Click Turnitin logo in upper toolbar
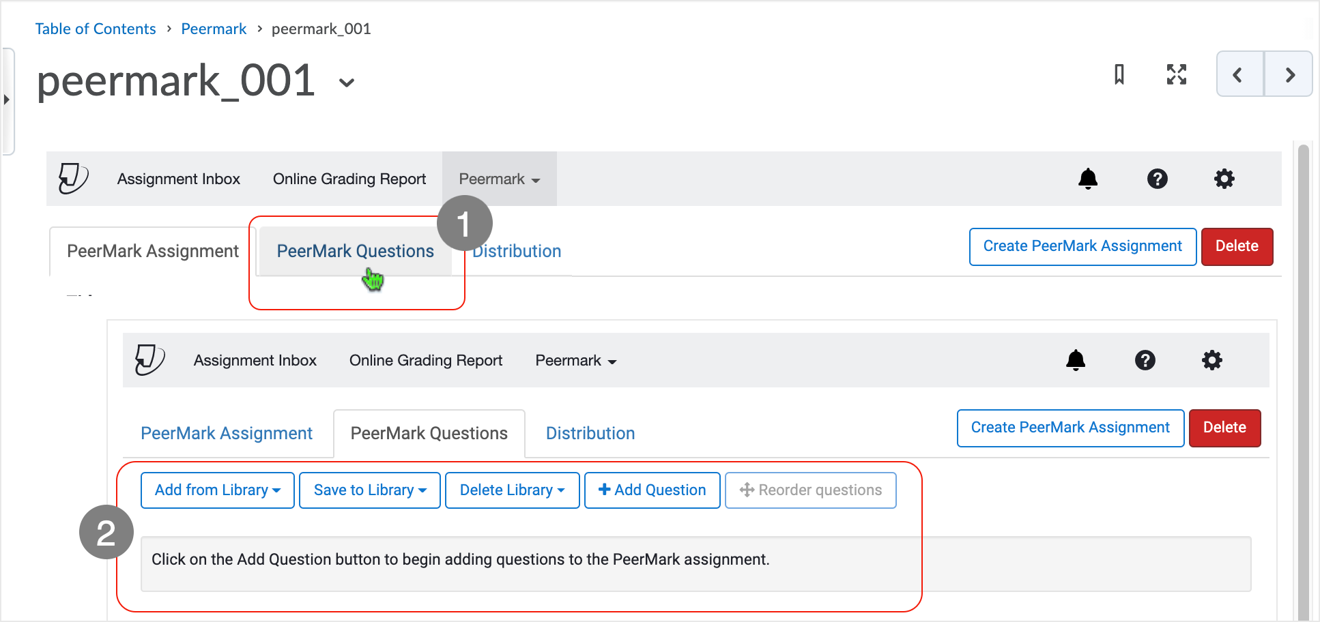 point(73,179)
